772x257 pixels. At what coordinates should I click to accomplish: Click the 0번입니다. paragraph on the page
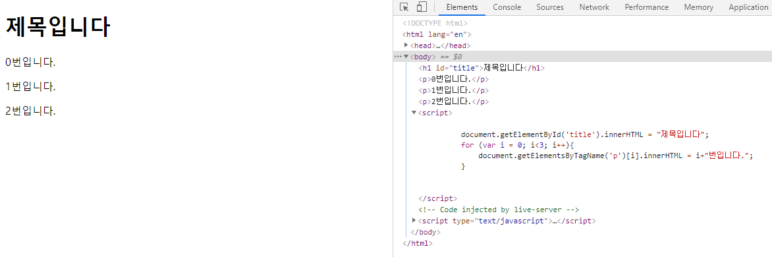click(30, 63)
